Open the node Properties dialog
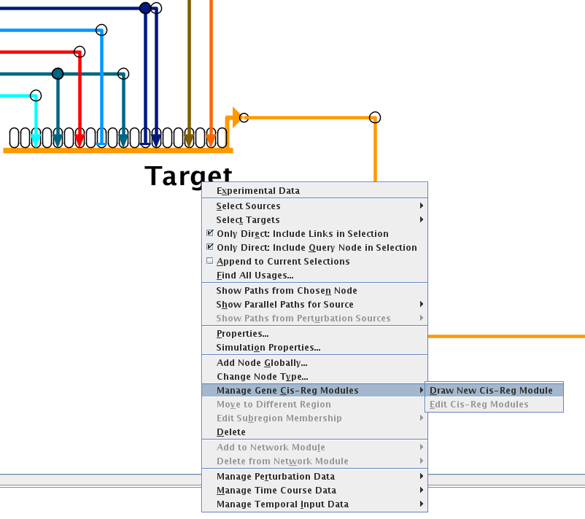Screen dimensions: 585x519 (x=242, y=334)
